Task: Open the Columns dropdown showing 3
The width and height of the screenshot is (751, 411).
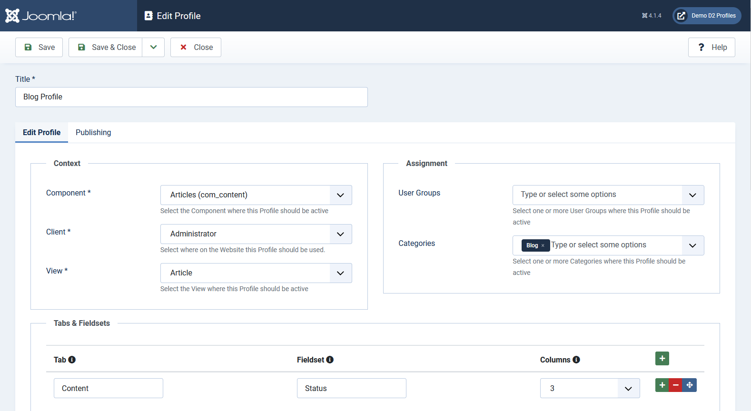Action: click(590, 388)
